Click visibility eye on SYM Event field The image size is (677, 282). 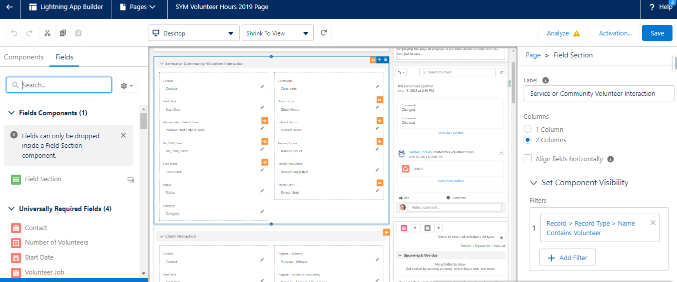(265, 162)
